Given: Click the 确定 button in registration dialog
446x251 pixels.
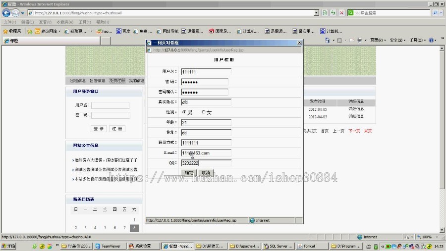Looking at the screenshot, I should click(x=189, y=173).
